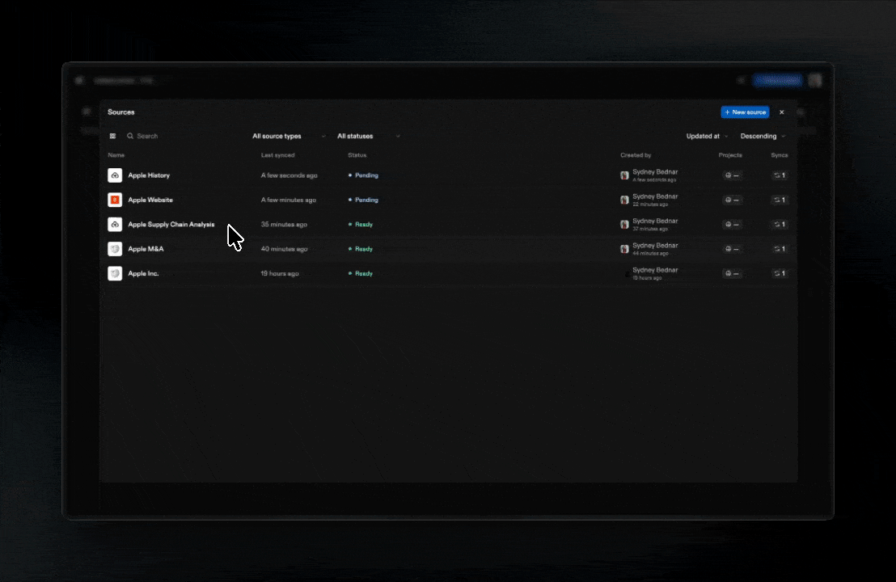896x582 pixels.
Task: Click the creator avatar in Apple History row
Action: pyautogui.click(x=624, y=175)
